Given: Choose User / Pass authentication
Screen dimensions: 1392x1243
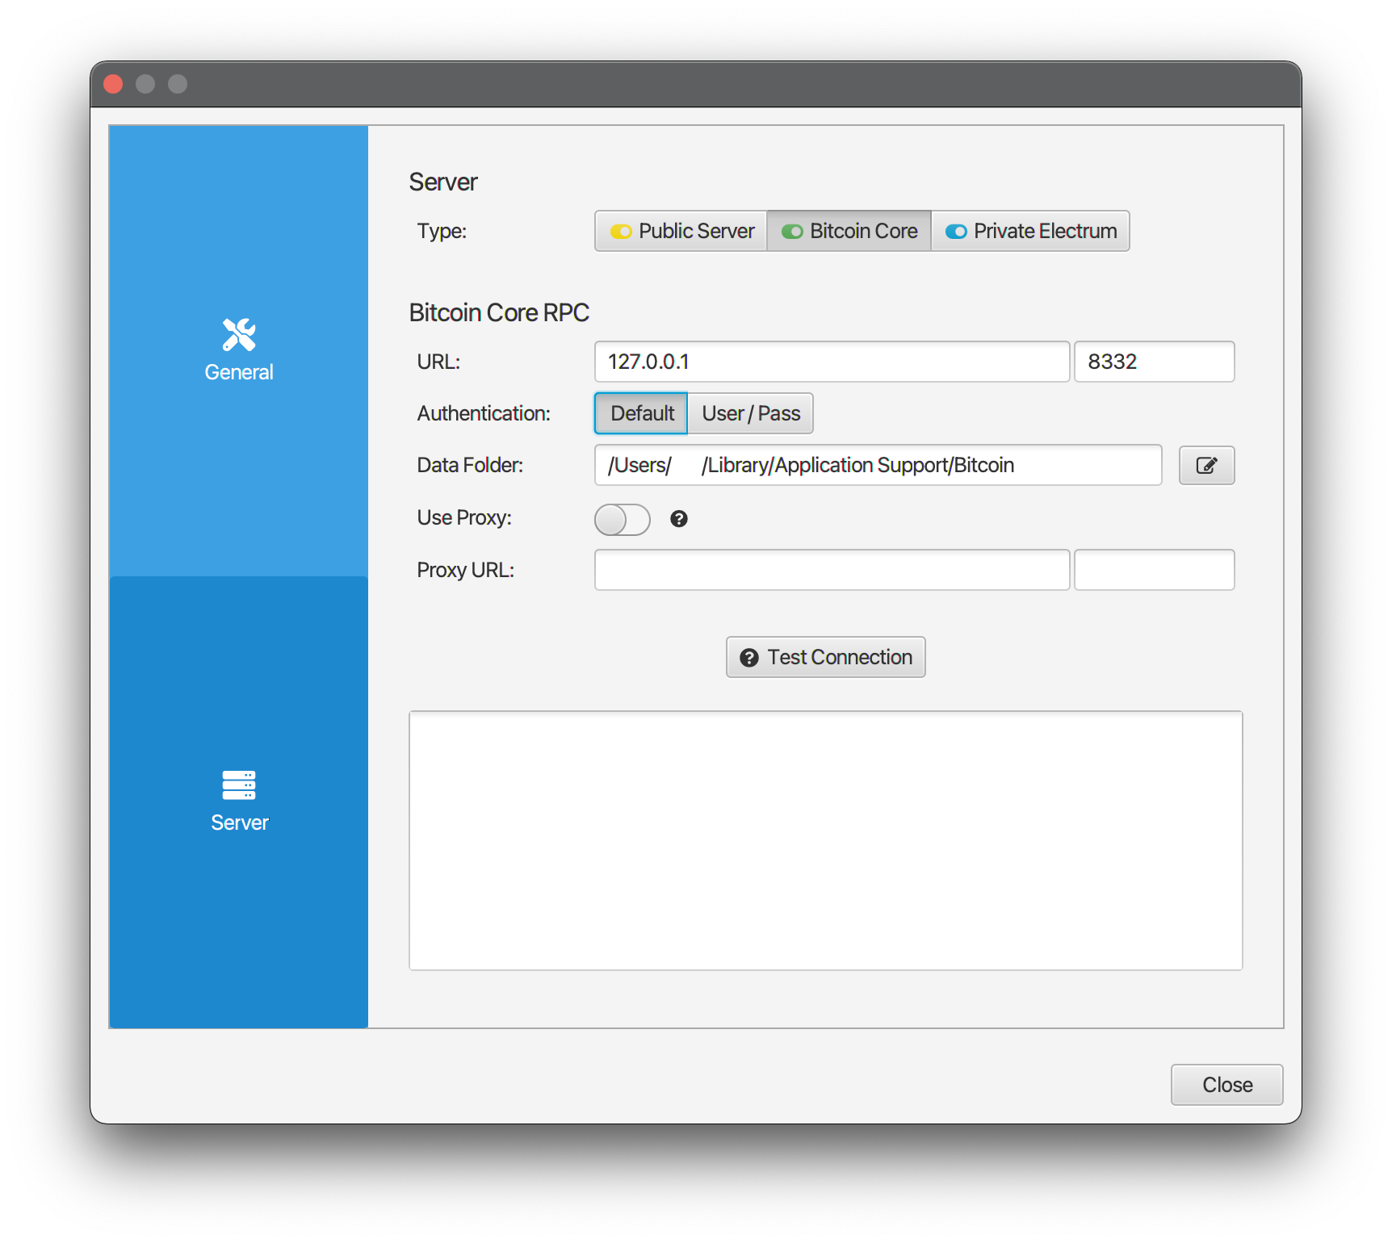Looking at the screenshot, I should tap(750, 413).
